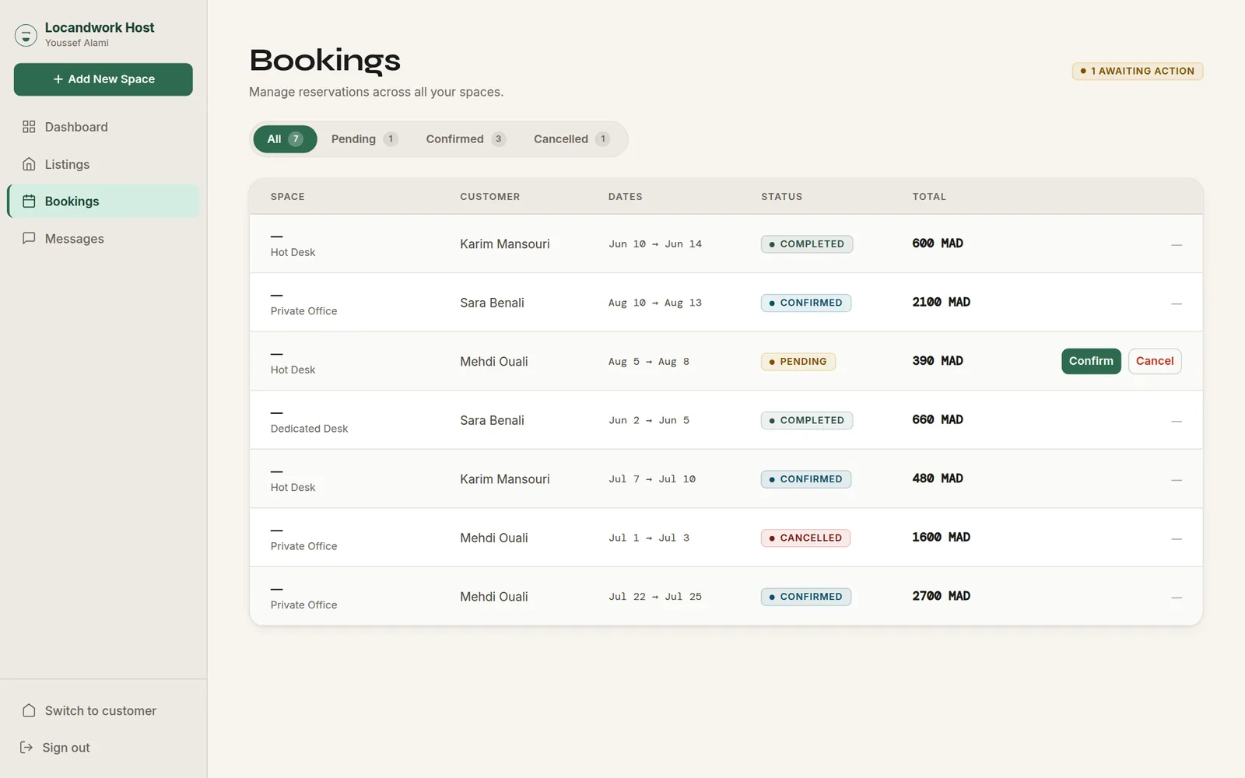Click the Total column header
Image resolution: width=1245 pixels, height=778 pixels.
929,197
